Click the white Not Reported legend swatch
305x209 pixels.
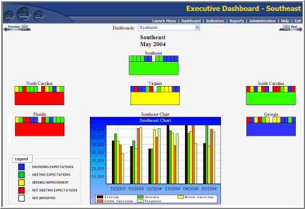tap(21, 198)
